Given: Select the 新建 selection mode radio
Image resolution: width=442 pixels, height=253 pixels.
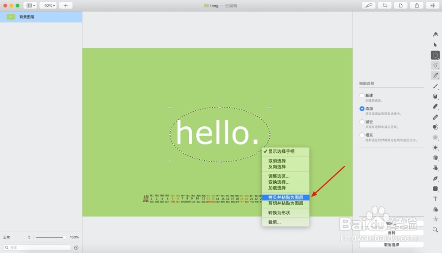Looking at the screenshot, I should tap(362, 95).
